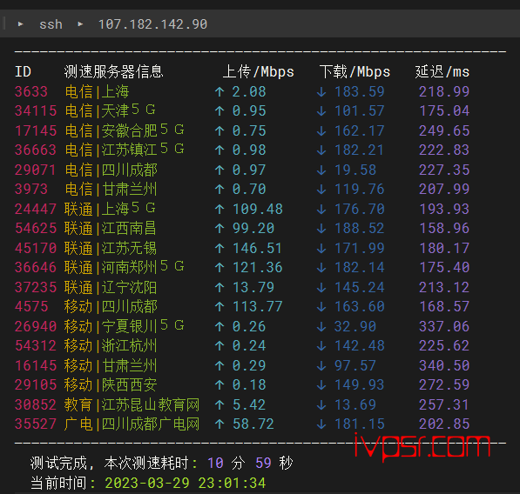Click latency value 337.06
The width and height of the screenshot is (520, 494).
tap(444, 326)
